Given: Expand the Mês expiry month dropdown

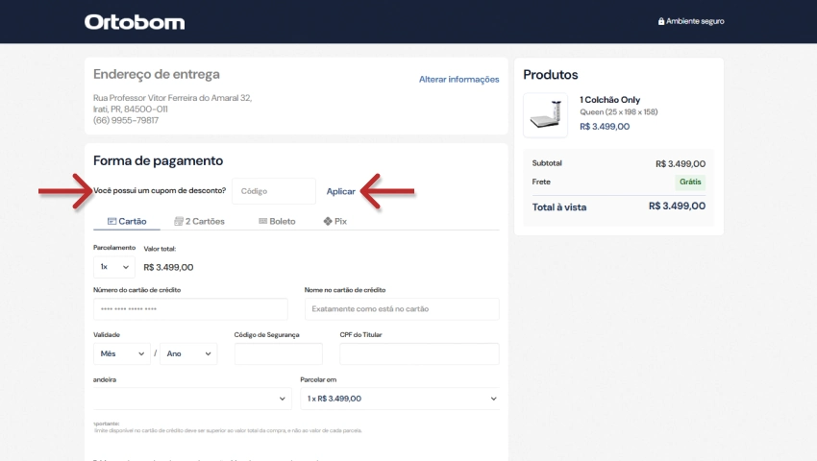Looking at the screenshot, I should coord(121,353).
